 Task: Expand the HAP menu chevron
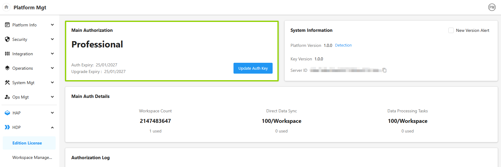coord(52,113)
